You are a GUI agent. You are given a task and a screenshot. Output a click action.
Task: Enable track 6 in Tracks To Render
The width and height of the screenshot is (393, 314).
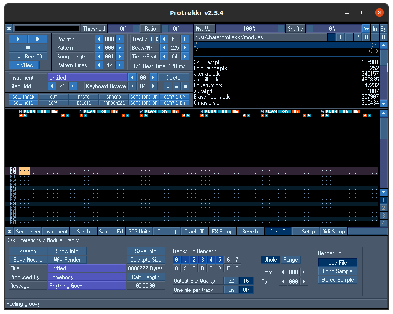228,259
